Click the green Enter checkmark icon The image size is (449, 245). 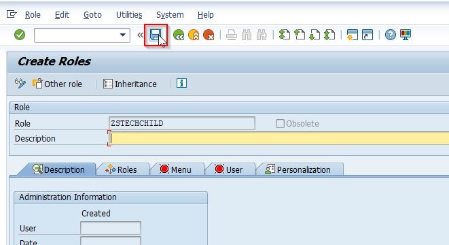point(20,35)
